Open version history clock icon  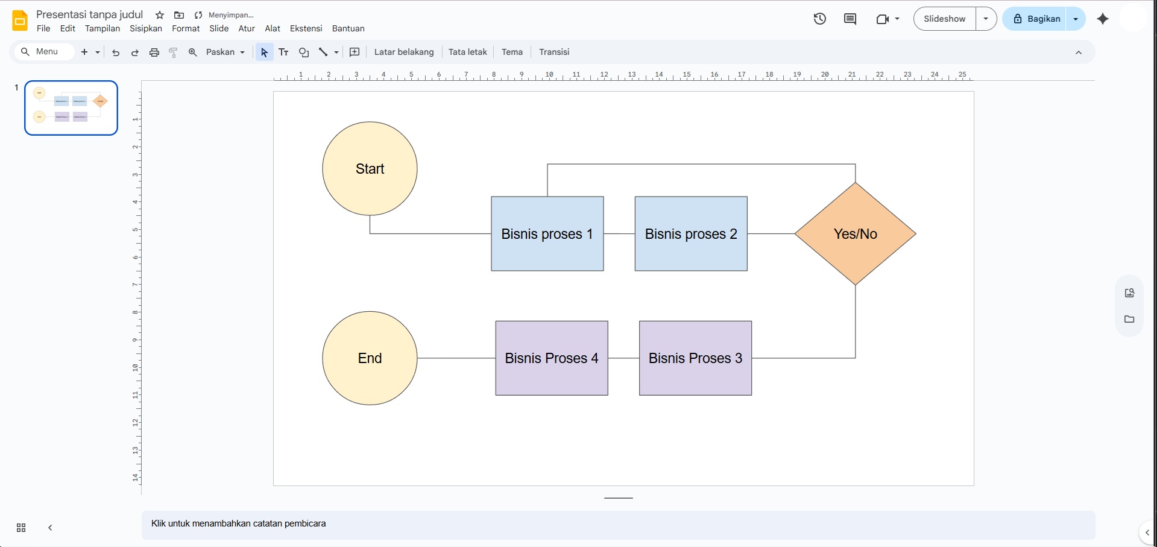(820, 19)
